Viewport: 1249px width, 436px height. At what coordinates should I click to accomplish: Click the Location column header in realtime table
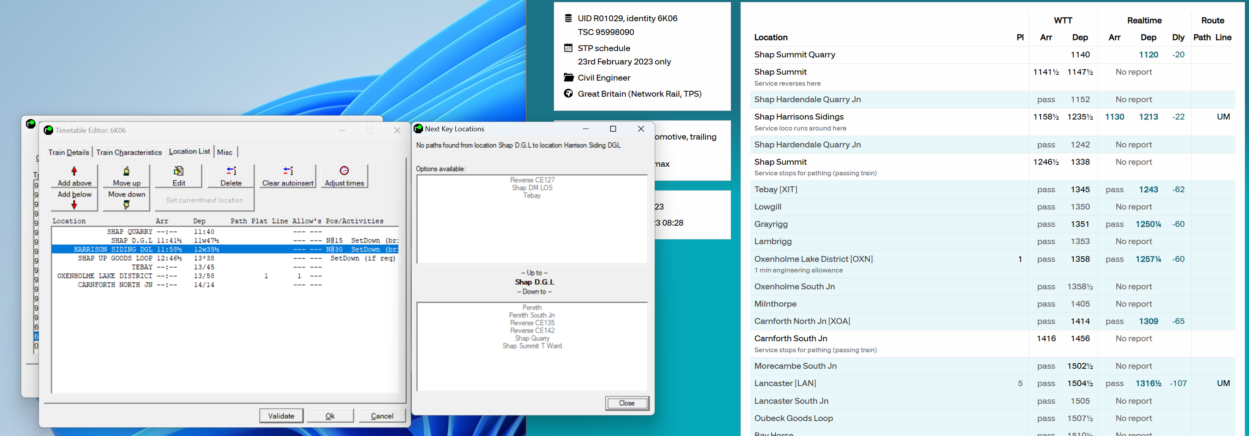(x=770, y=37)
